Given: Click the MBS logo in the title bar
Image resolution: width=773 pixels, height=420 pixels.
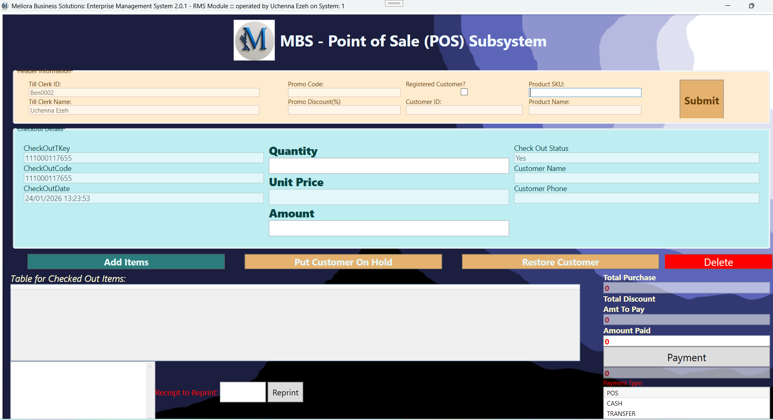Looking at the screenshot, I should [x=5, y=6].
